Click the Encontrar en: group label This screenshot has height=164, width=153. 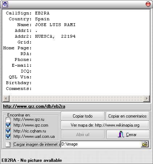[19, 115]
